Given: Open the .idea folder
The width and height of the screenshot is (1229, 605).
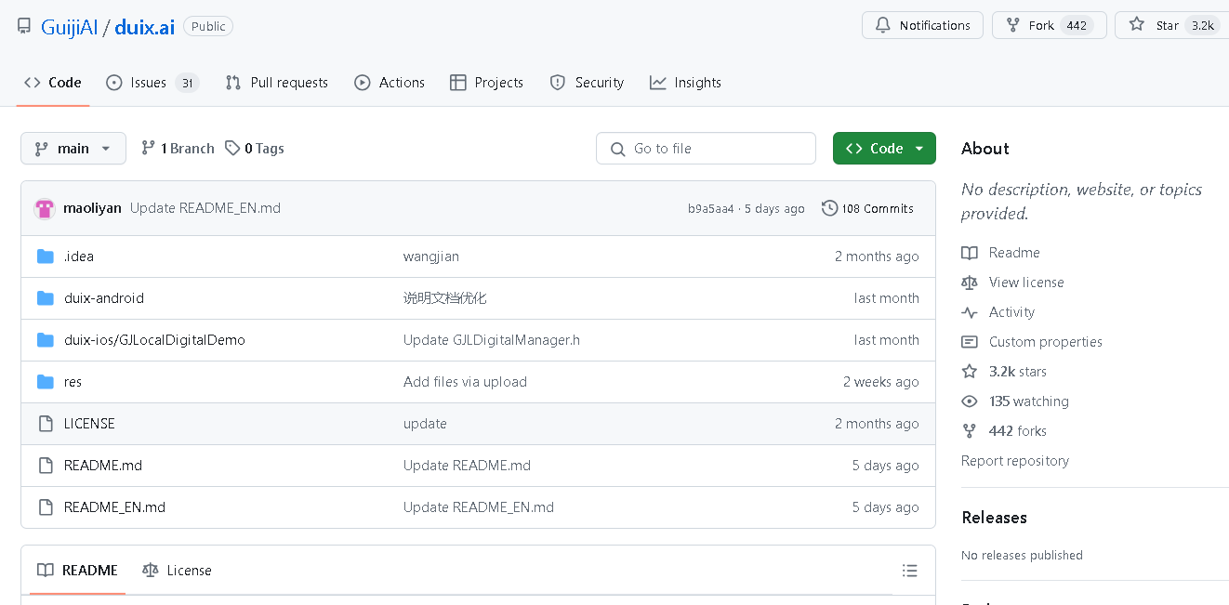Looking at the screenshot, I should [79, 256].
